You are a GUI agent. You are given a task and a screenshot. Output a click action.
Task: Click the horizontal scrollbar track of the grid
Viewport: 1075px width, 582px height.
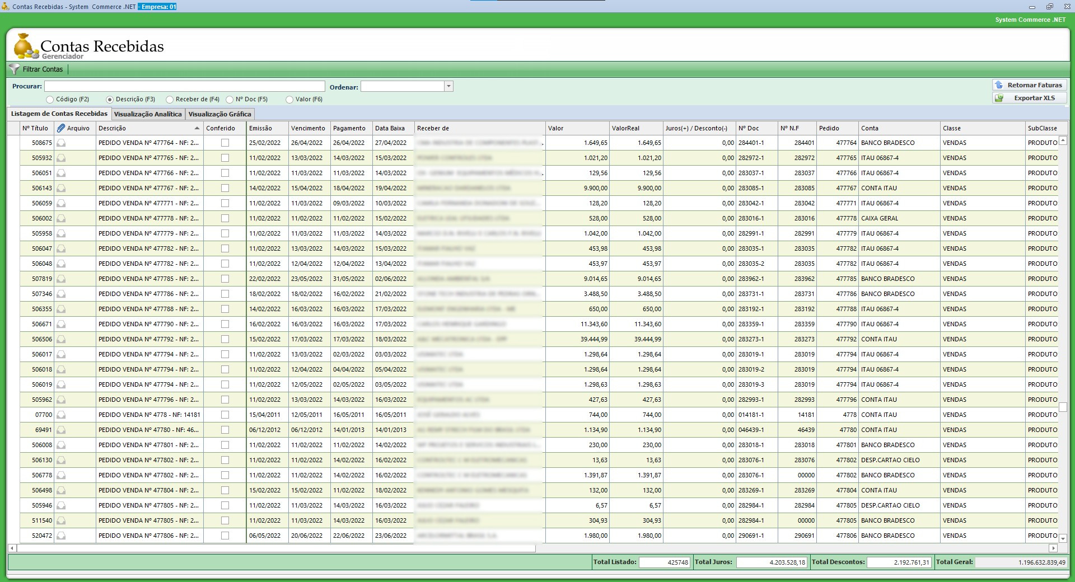tap(784, 548)
